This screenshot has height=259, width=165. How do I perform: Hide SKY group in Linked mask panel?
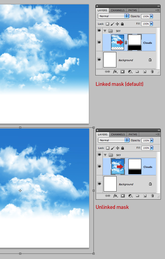click(x=99, y=31)
